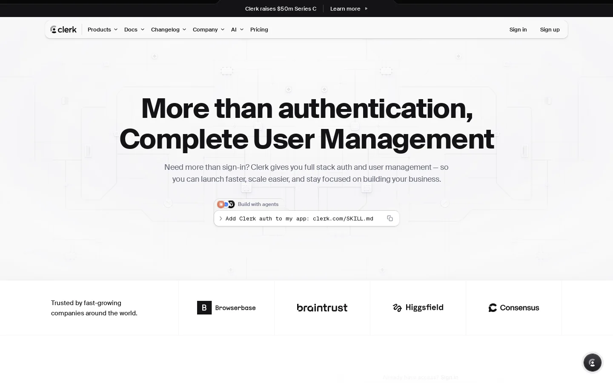Image resolution: width=613 pixels, height=383 pixels.
Task: Open the Clerk logo home link
Action: pos(63,29)
